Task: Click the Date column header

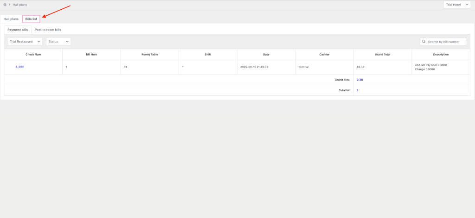Action: pyautogui.click(x=266, y=54)
